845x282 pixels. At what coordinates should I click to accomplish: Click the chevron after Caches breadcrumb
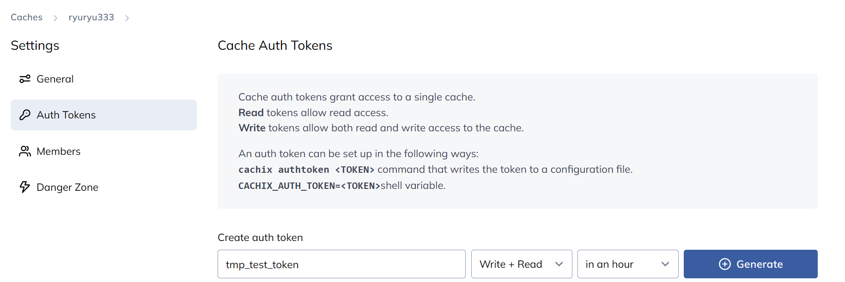55,18
